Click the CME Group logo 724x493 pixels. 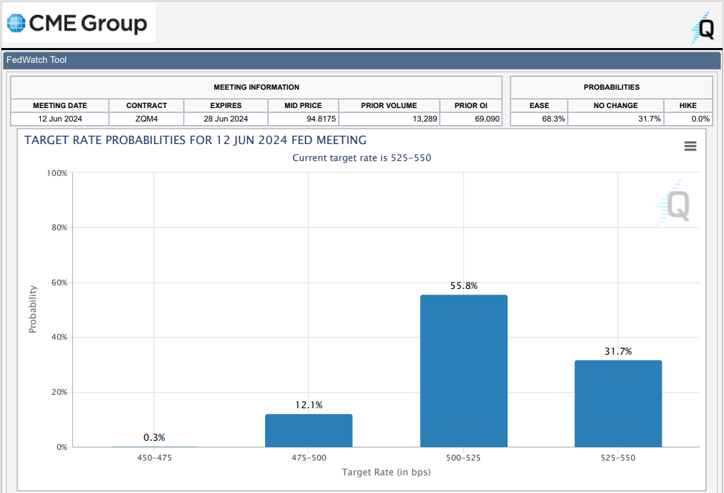point(78,23)
